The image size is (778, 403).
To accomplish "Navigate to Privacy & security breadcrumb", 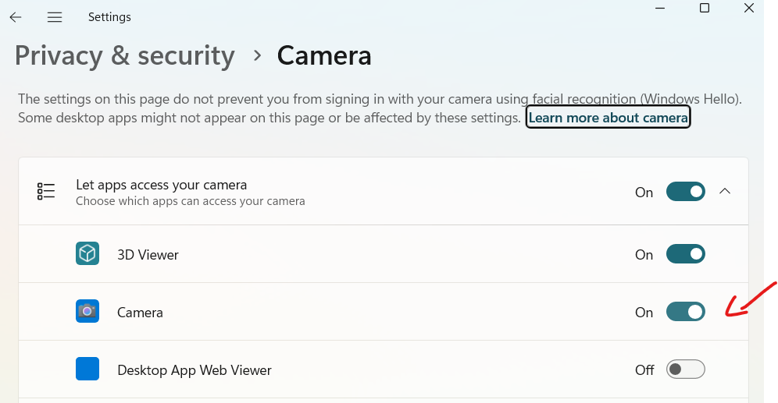I will (x=124, y=55).
